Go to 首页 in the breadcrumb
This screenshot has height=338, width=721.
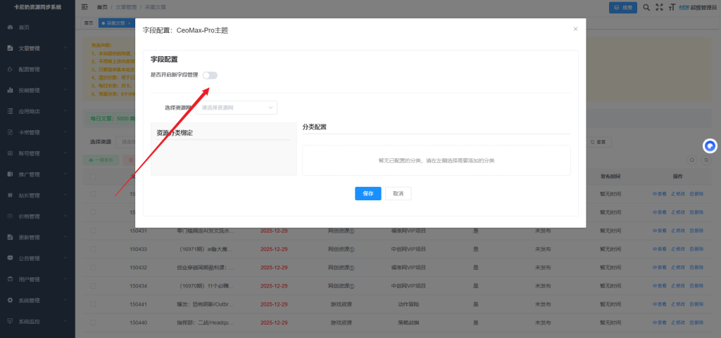(x=102, y=7)
